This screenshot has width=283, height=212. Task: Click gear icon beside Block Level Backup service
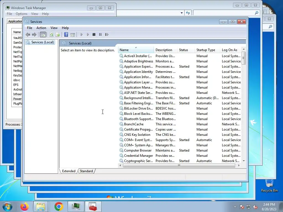pos(121,113)
